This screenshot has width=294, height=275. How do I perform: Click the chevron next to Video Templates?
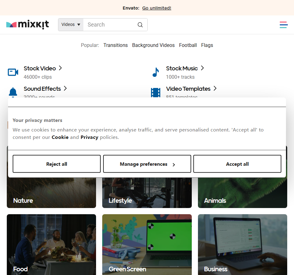pos(215,88)
